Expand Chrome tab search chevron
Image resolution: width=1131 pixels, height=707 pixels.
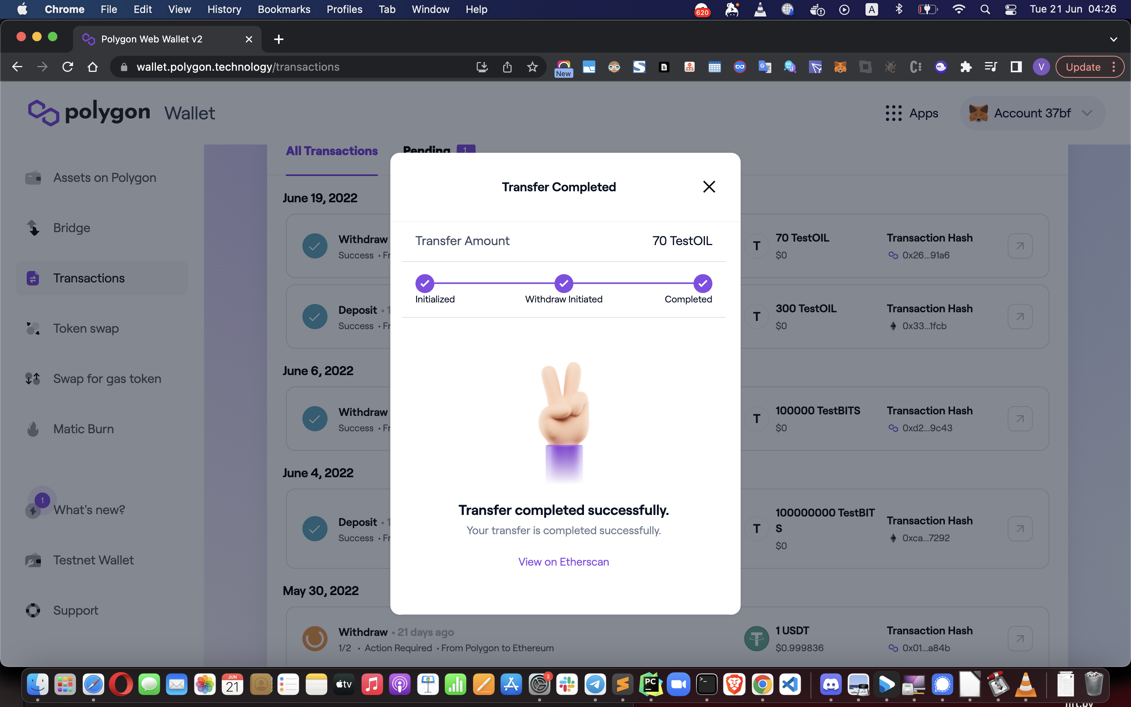(1113, 39)
